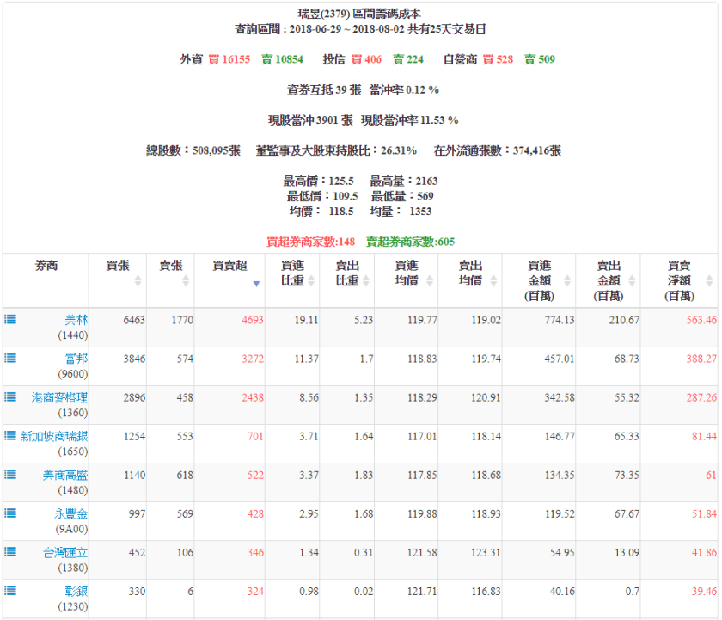Click the list icon beside 彰銀
The image size is (722, 620).
click(x=10, y=590)
